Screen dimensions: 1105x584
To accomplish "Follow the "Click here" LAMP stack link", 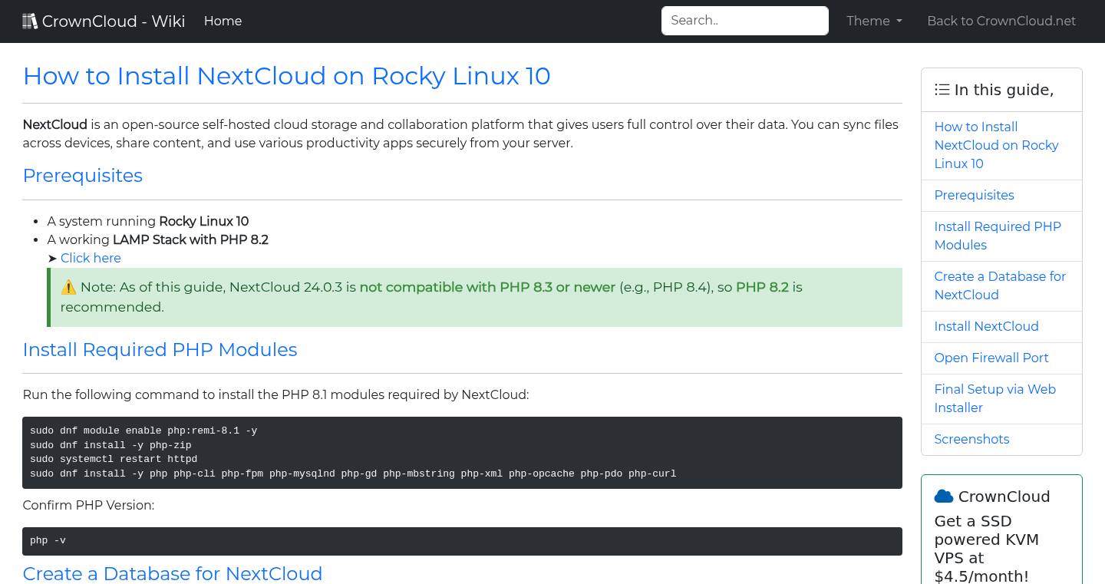I will click(90, 258).
